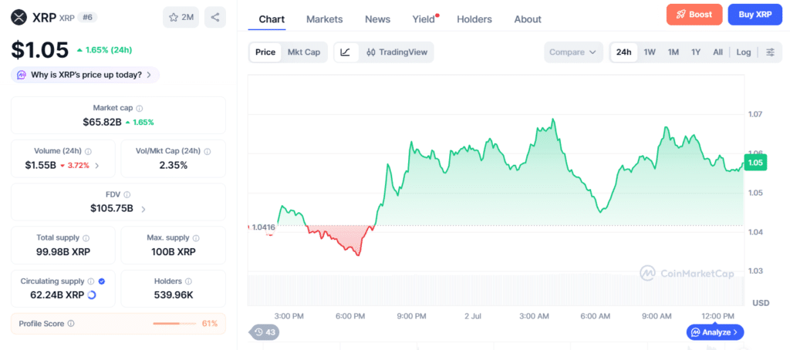The image size is (790, 350).
Task: Toggle the Price chart view
Action: coord(265,52)
